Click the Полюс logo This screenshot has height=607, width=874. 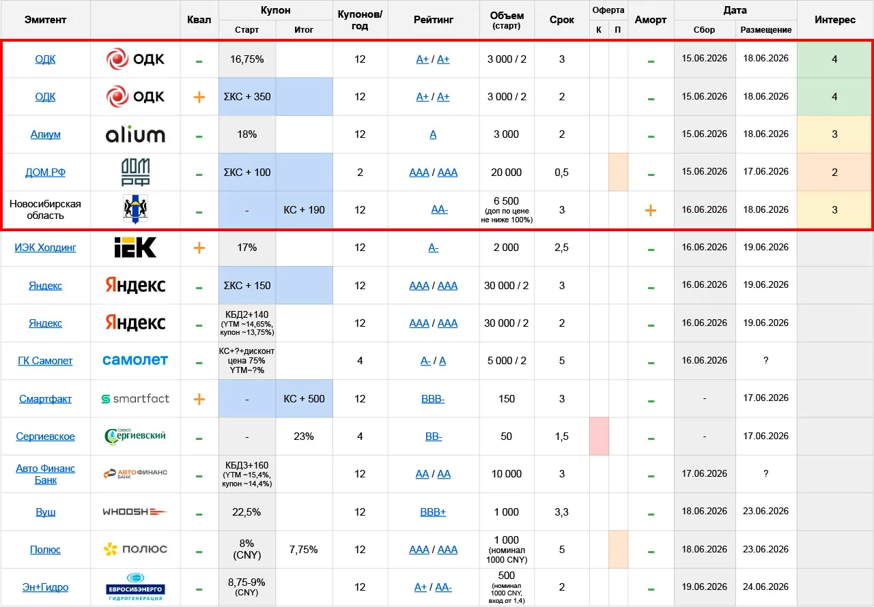(x=135, y=550)
